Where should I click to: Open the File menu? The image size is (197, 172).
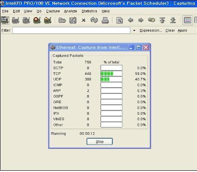coord(5,11)
